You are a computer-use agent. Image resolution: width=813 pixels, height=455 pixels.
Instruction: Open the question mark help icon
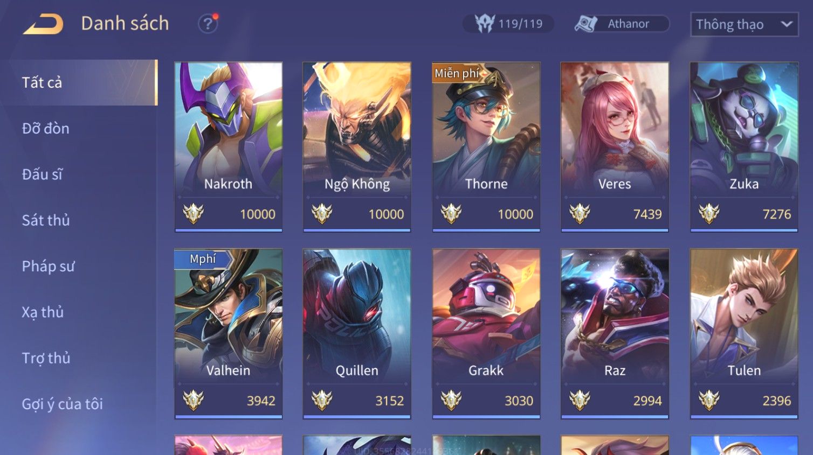click(x=208, y=24)
